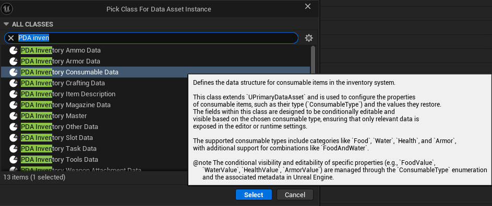The image size is (492, 206).
Task: Click the Cancel button
Action: point(295,195)
